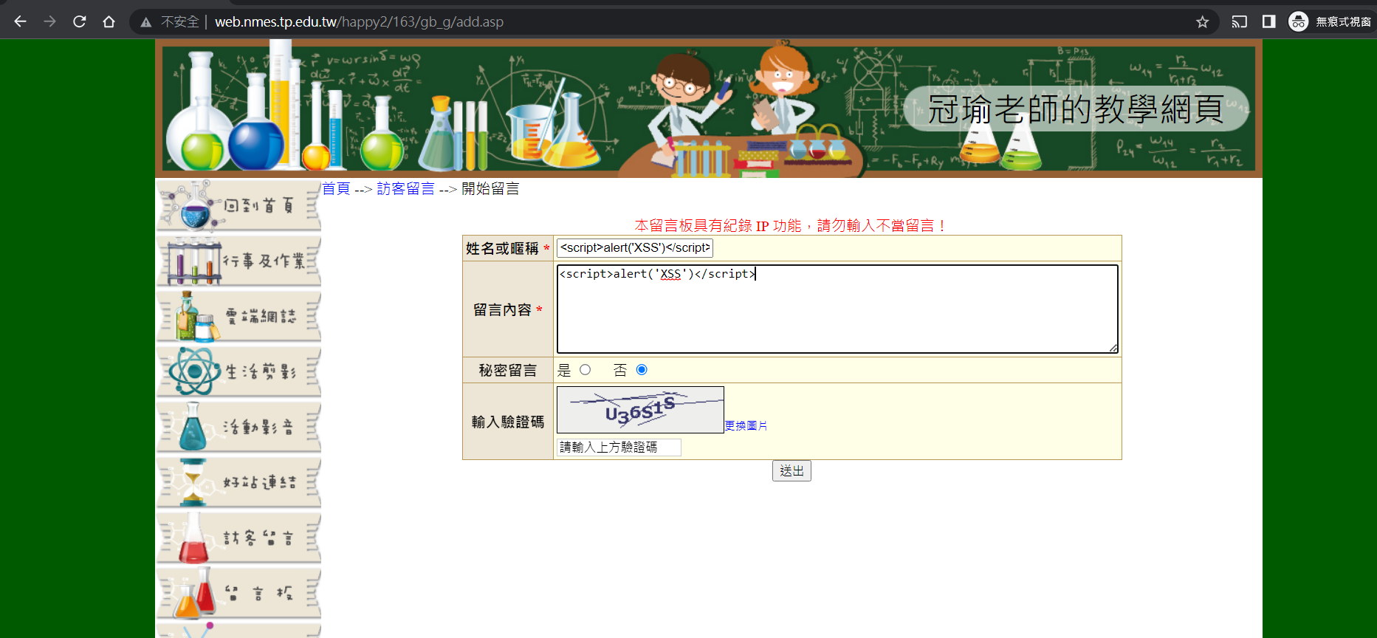Submit the form with the 送出 button
Screen dimensions: 1377x638
tap(791, 471)
